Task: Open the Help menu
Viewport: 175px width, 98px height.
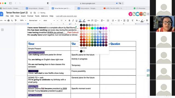Action: coord(51,16)
